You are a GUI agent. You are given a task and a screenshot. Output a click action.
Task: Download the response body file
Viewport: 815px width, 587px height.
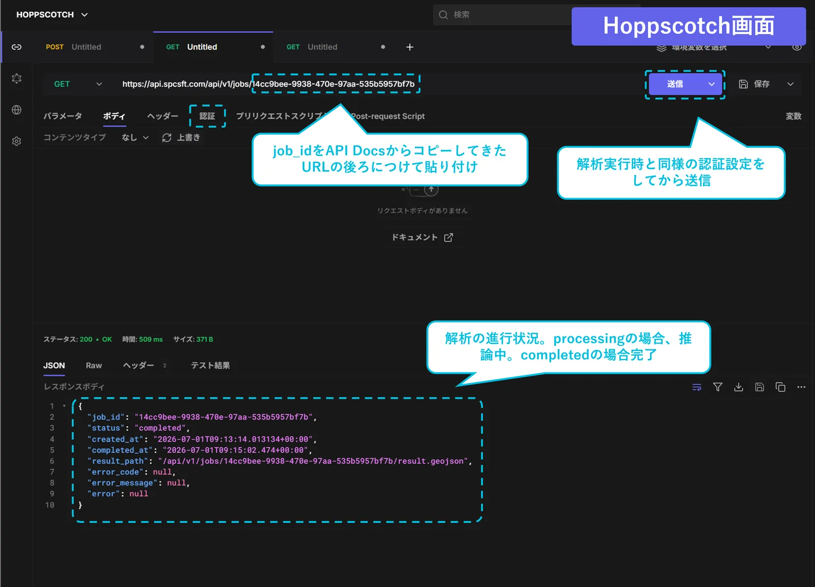(x=739, y=387)
